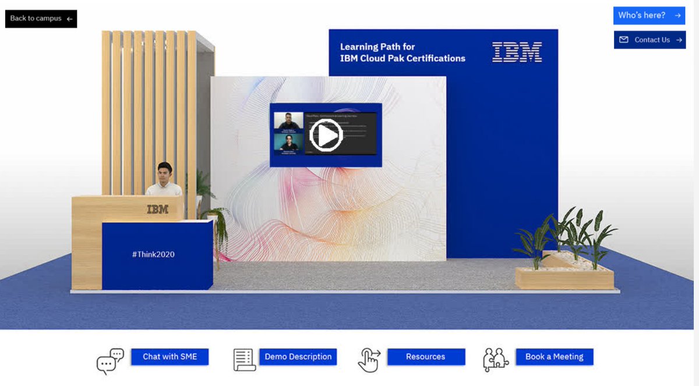Click the IBM logo on wooden desk
This screenshot has width=699, height=386.
click(x=157, y=209)
